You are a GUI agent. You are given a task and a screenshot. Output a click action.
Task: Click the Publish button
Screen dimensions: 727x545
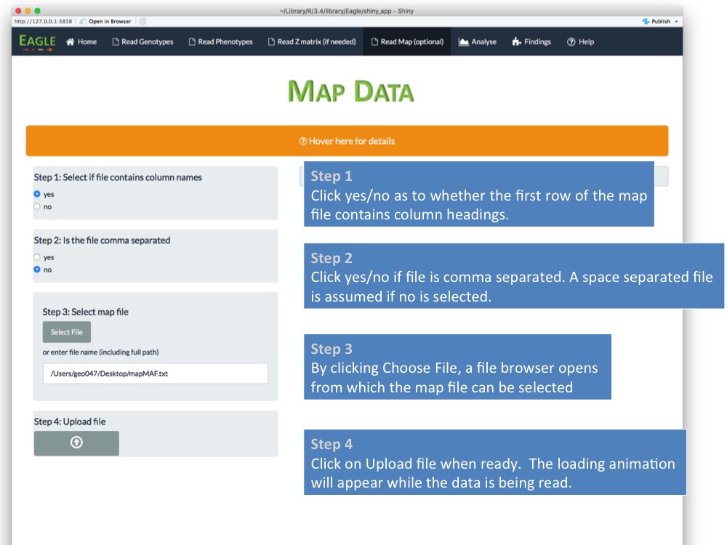(656, 21)
